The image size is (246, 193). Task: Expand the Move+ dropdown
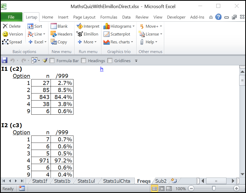pyautogui.click(x=161, y=26)
